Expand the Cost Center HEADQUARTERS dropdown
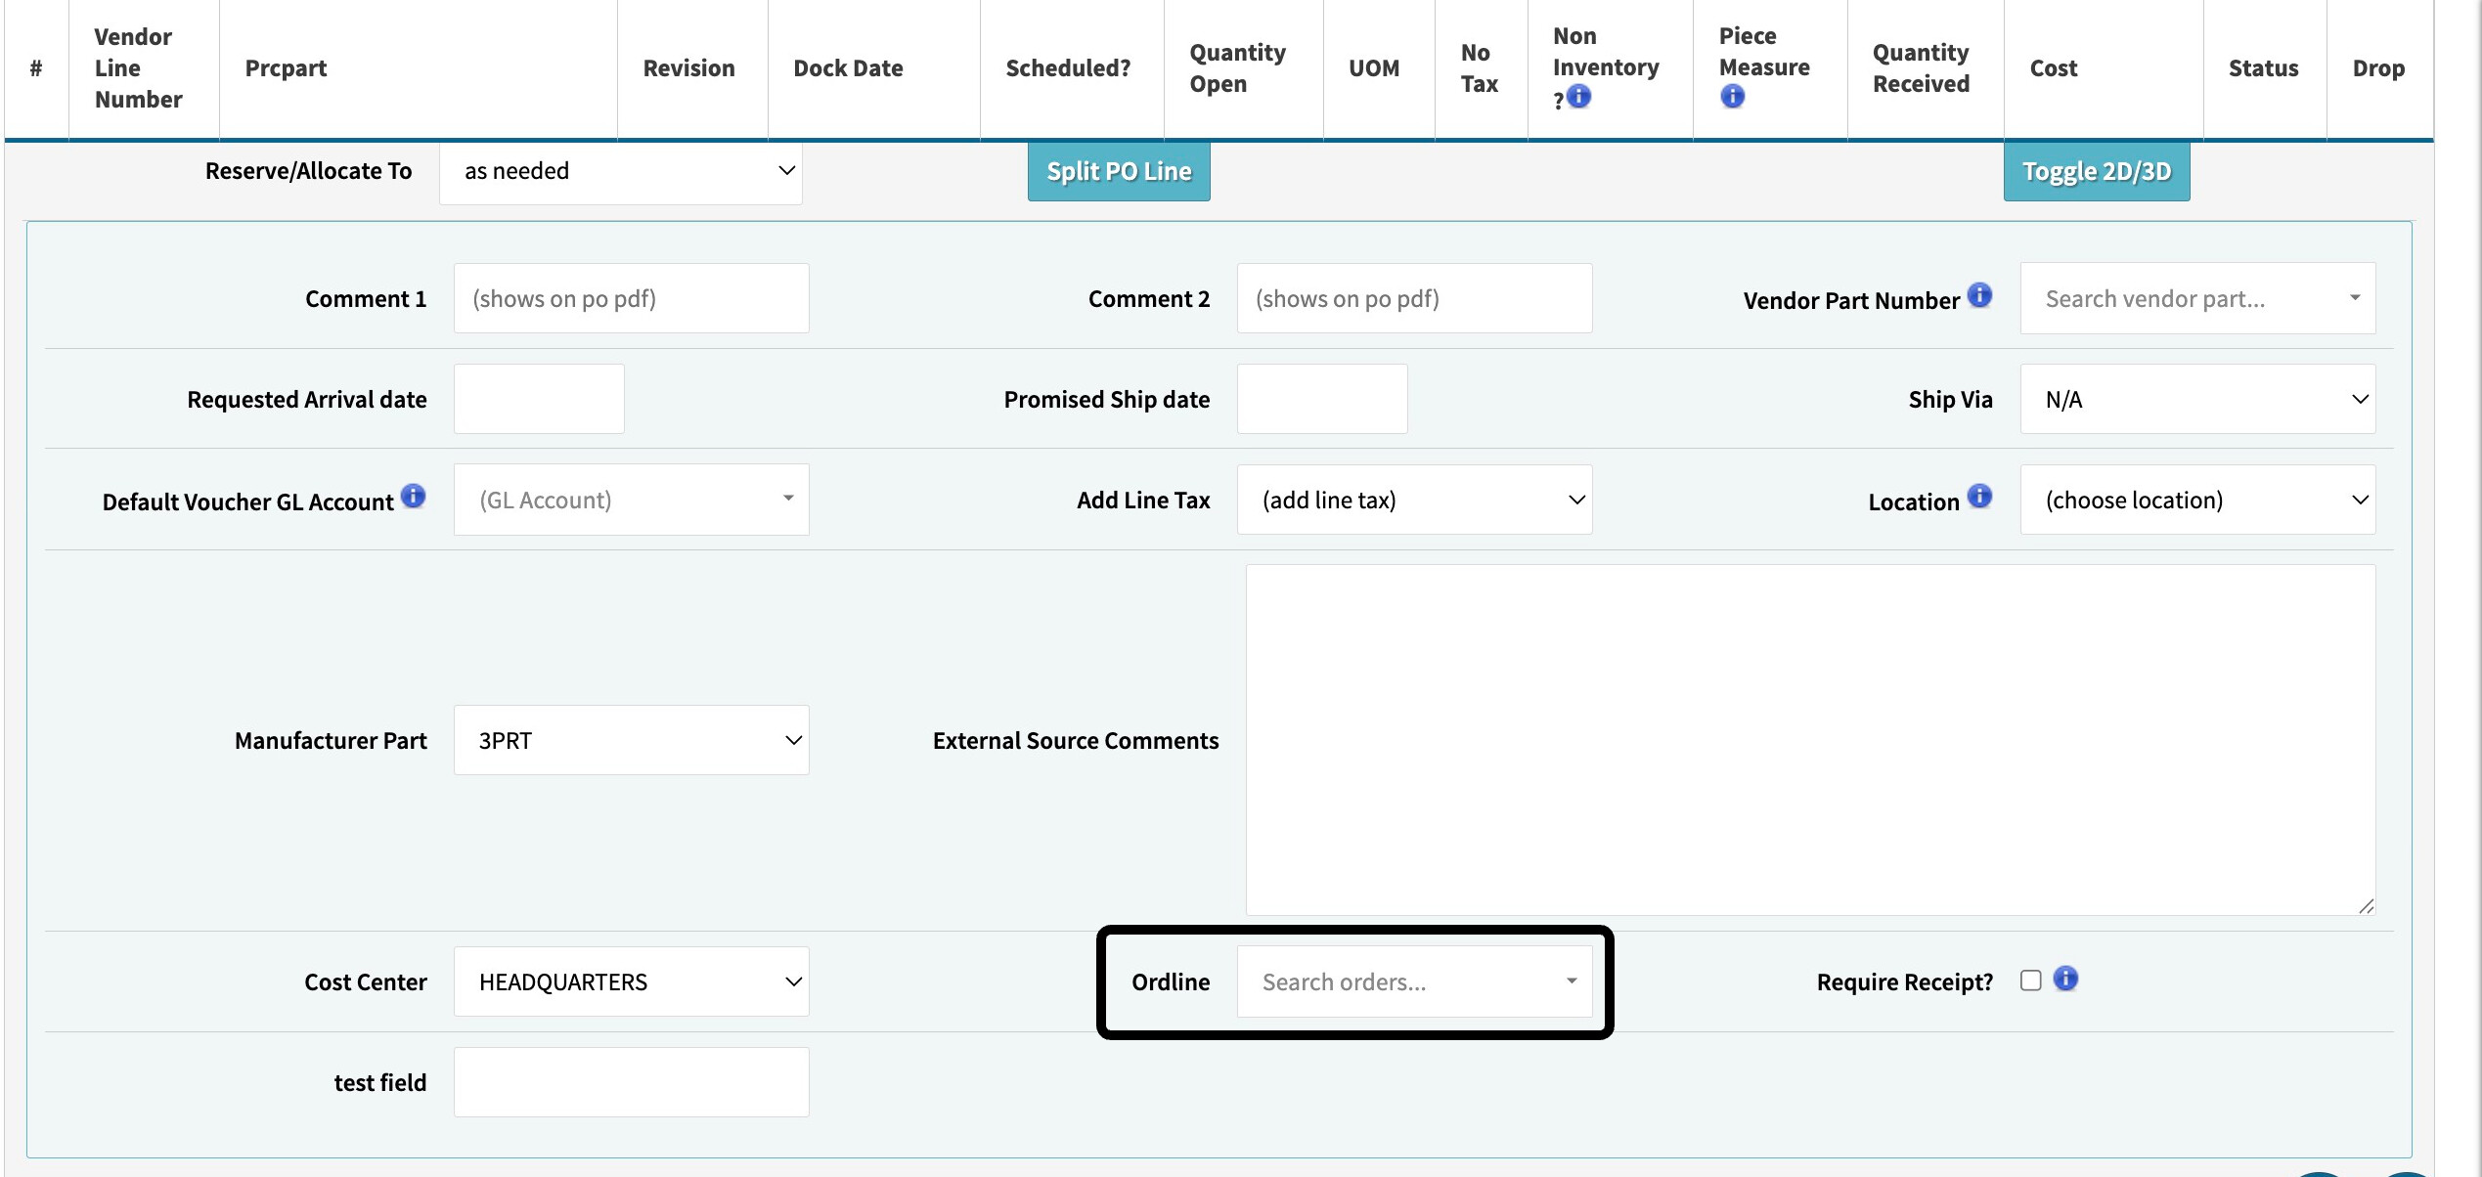Image resolution: width=2482 pixels, height=1177 pixels. pos(632,981)
